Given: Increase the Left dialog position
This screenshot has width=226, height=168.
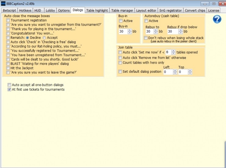Looking at the screenshot, I should [175, 71].
